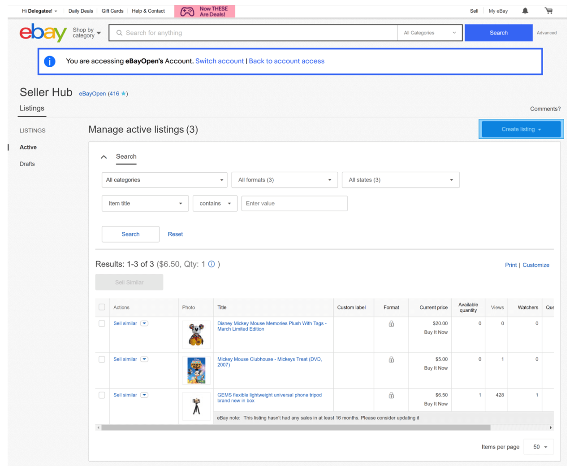Open My eBay menu
Image resolution: width=574 pixels, height=466 pixels.
tap(498, 11)
